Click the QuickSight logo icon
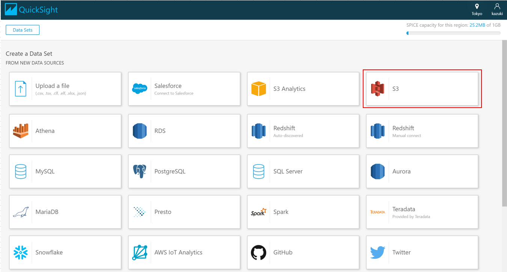Viewport: 507px width, 272px height. [x=11, y=9]
